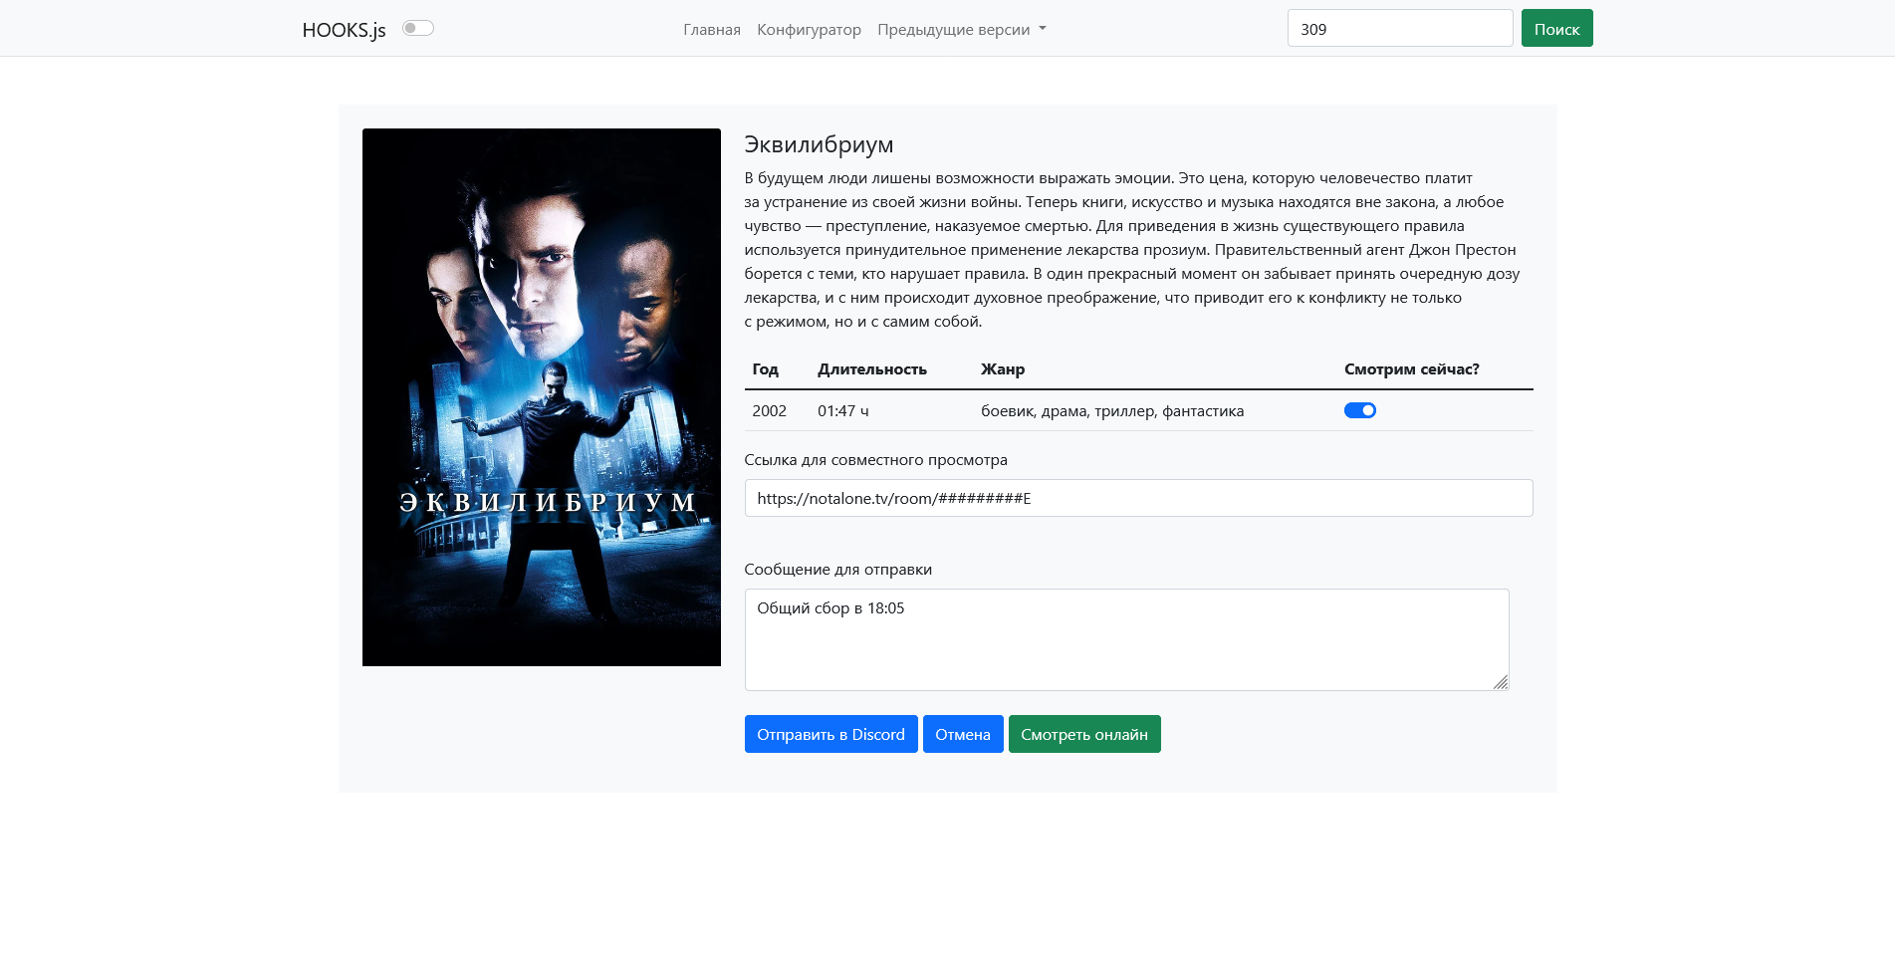Screen dimensions: 1895x961
Task: Open the Конфигуратор menu item
Action: tap(809, 30)
